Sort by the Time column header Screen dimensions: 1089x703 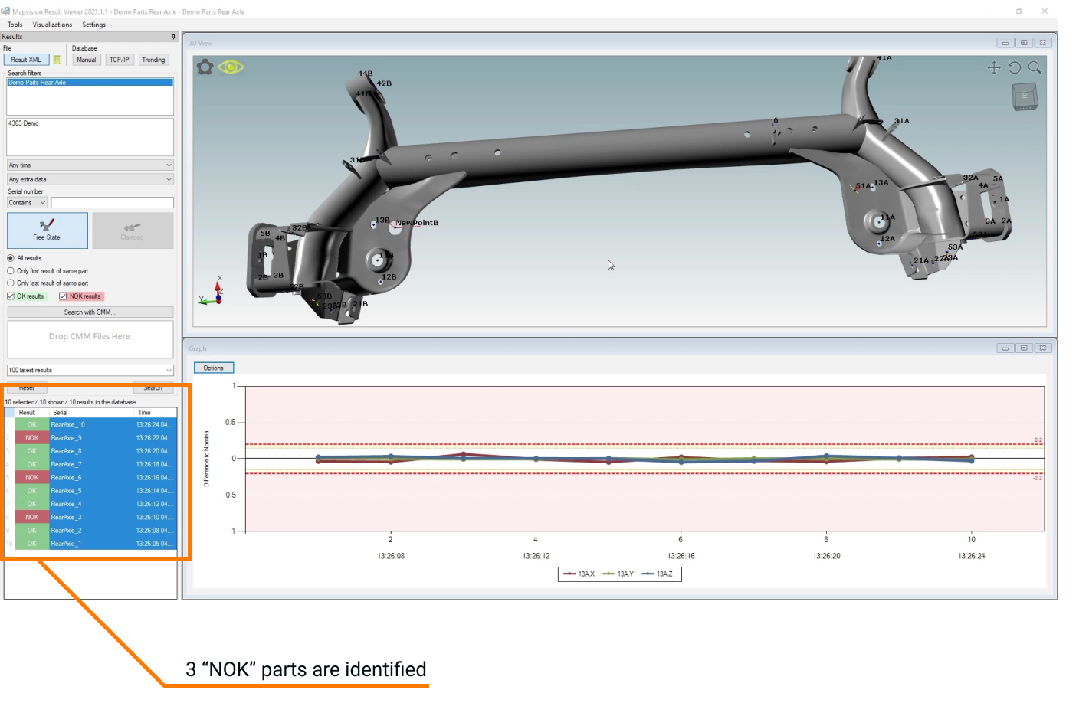point(156,413)
